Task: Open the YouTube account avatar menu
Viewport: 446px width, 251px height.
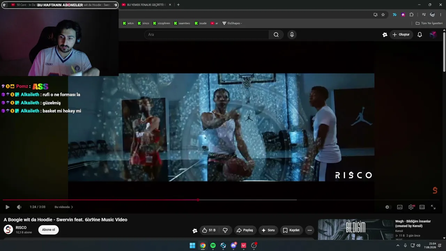Action: (433, 35)
